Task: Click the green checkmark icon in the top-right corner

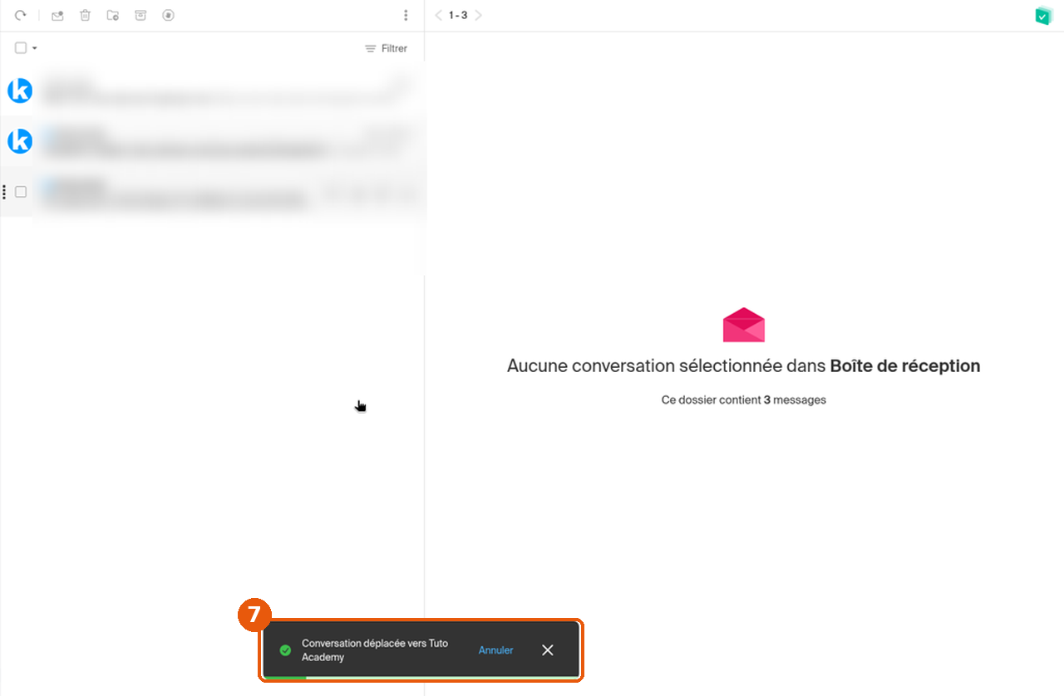Action: click(x=1043, y=16)
